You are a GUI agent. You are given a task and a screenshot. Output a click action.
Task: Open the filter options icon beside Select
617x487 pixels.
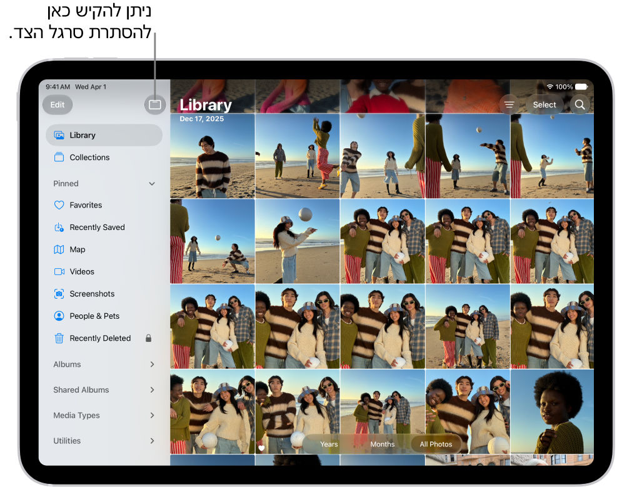[509, 104]
